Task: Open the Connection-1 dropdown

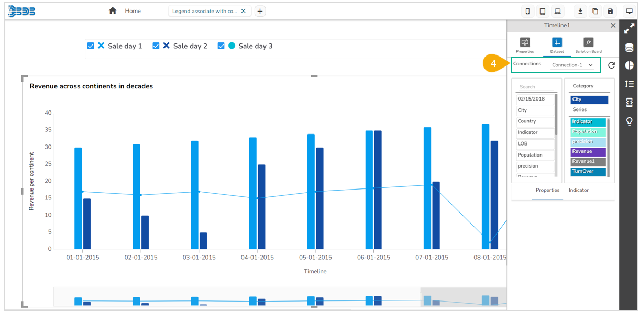Action: click(572, 65)
